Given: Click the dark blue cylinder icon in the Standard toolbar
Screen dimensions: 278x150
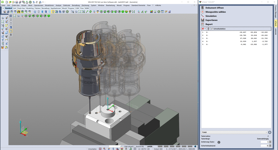Looking at the screenshot, I should [x=46, y=12].
